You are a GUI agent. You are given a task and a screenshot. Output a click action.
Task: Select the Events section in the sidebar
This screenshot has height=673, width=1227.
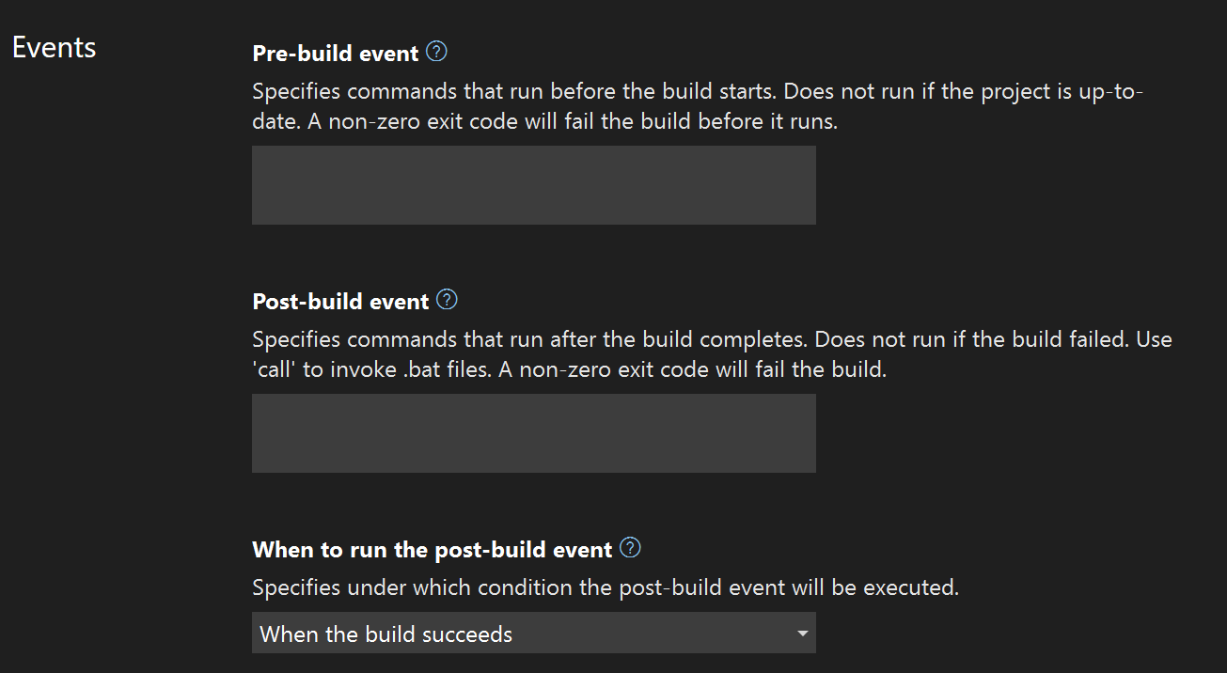click(53, 46)
